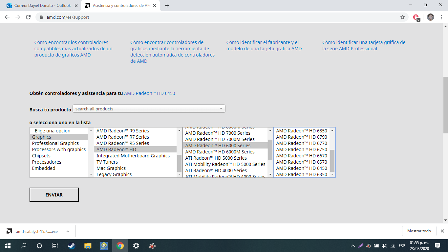This screenshot has width=448, height=252.
Task: Select Integrated Motherboard Graphics
Action: tap(136, 156)
